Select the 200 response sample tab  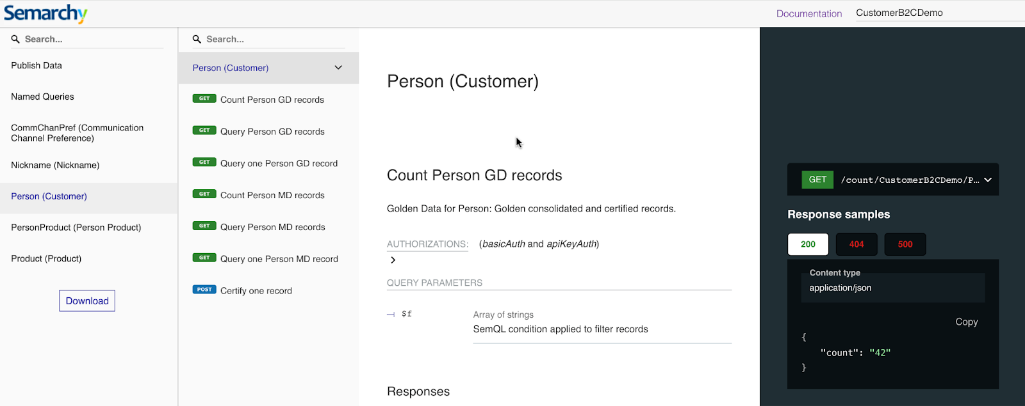tap(808, 244)
